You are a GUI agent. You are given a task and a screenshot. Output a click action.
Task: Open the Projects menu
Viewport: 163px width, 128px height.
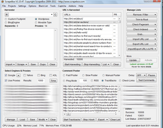(12, 6)
